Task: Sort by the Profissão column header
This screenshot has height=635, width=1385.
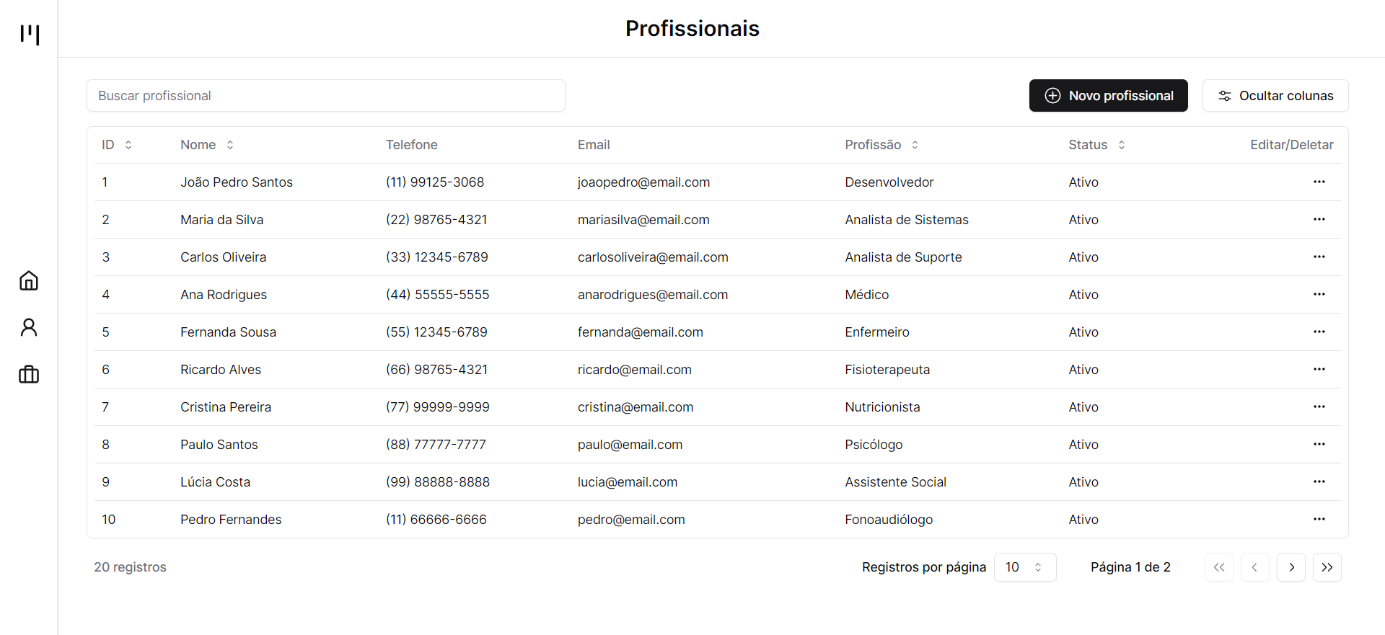Action: click(x=881, y=145)
